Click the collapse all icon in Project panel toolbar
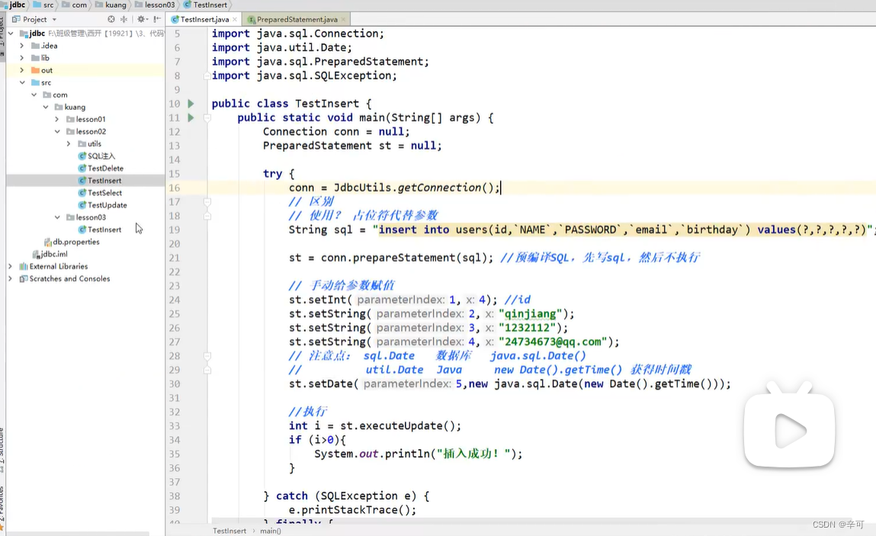 (x=124, y=19)
